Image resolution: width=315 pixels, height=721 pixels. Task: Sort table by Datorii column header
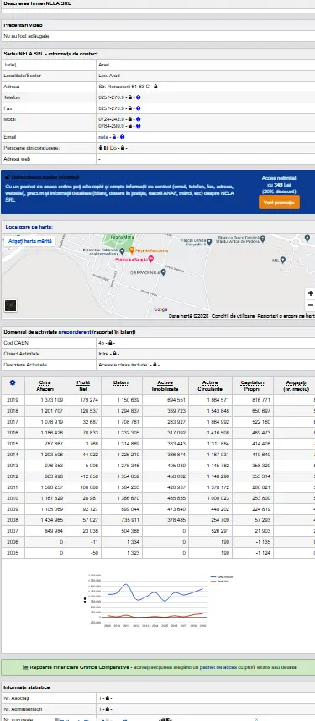tap(122, 382)
